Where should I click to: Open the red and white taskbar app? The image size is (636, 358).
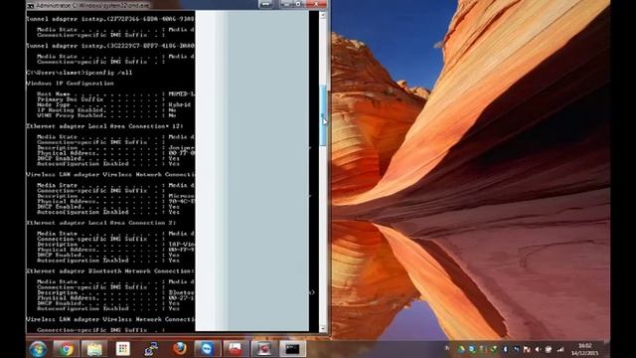coord(236,349)
